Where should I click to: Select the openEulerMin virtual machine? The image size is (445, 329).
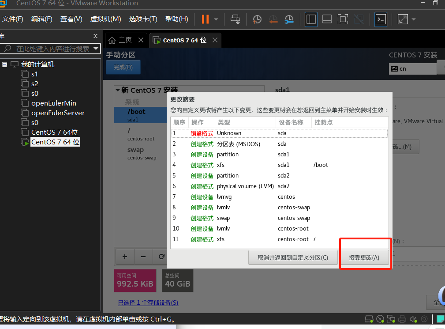tap(53, 103)
